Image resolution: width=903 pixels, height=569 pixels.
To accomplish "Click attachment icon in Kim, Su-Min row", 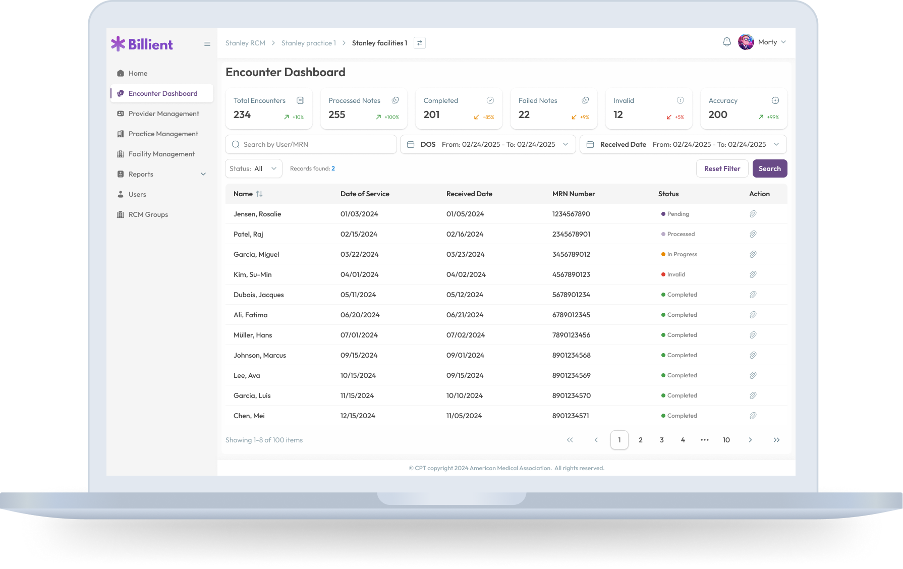I will pyautogui.click(x=753, y=274).
